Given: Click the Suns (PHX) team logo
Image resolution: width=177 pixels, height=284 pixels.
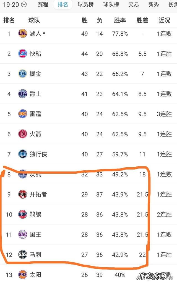Looking at the screenshot, I should (x=22, y=275).
